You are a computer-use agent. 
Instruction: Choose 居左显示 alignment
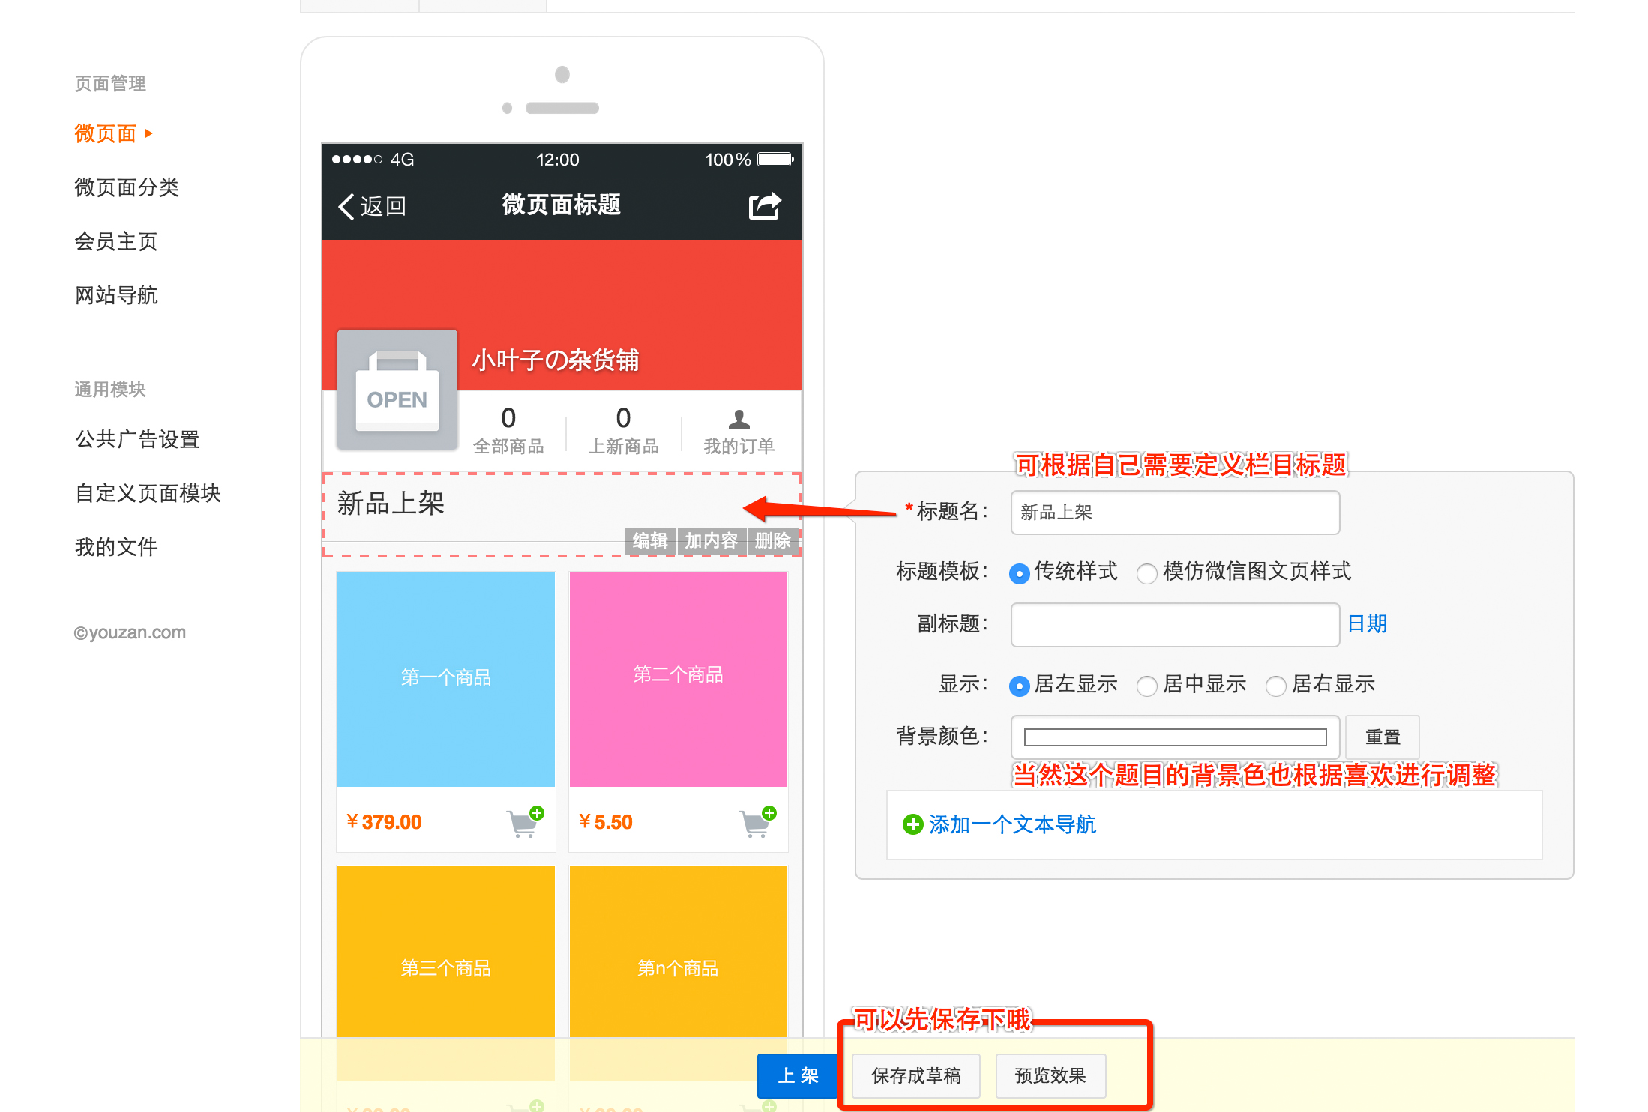[1019, 686]
